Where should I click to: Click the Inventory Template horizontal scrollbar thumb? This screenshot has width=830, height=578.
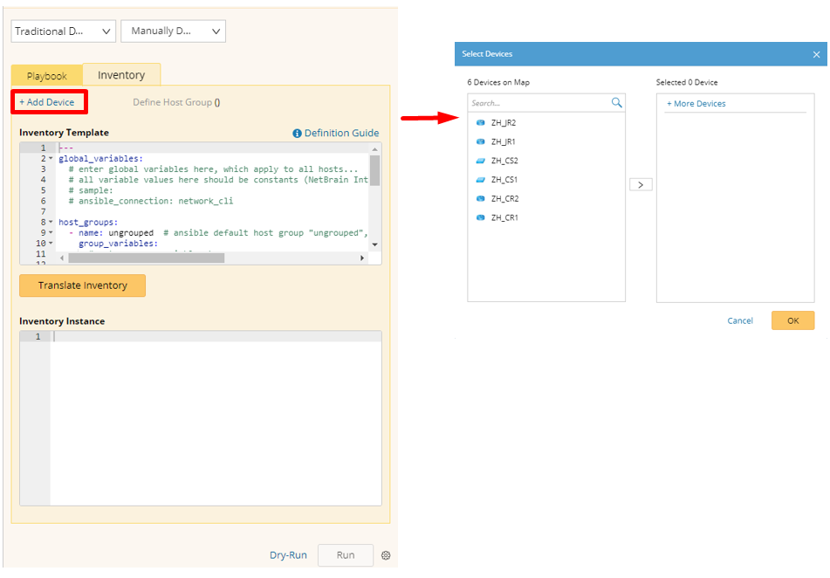tap(146, 258)
